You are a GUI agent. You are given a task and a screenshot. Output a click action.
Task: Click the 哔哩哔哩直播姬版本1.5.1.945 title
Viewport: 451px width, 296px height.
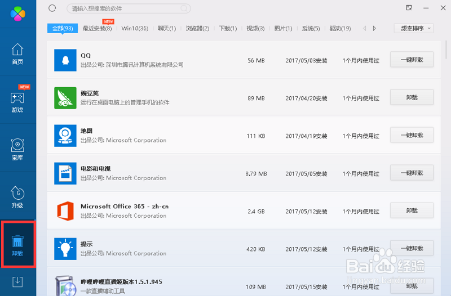click(121, 281)
